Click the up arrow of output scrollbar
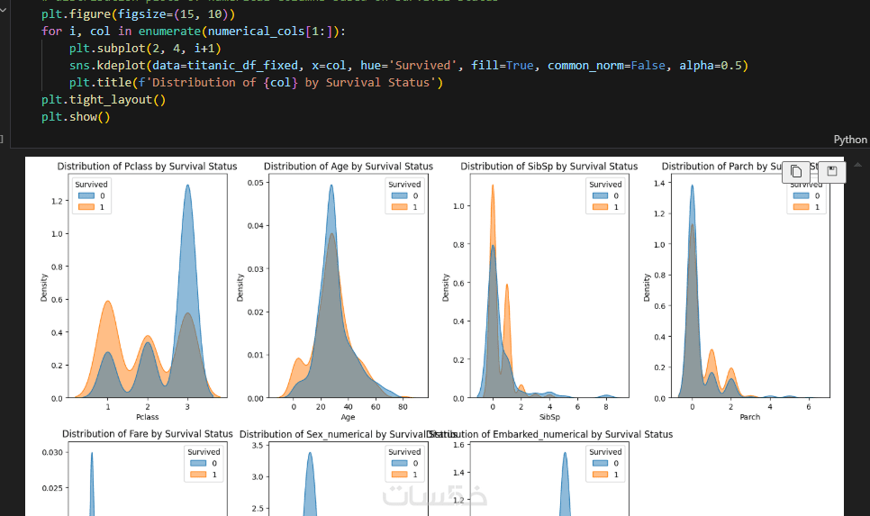870x516 pixels. tap(857, 165)
